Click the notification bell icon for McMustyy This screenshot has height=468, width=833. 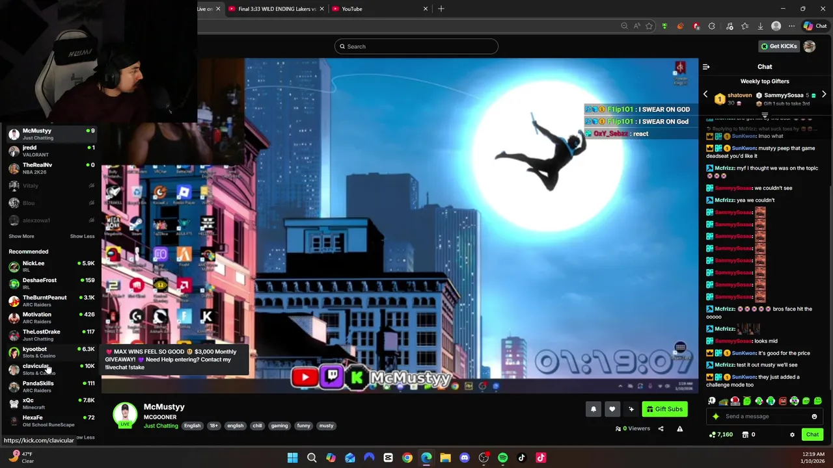[593, 409]
